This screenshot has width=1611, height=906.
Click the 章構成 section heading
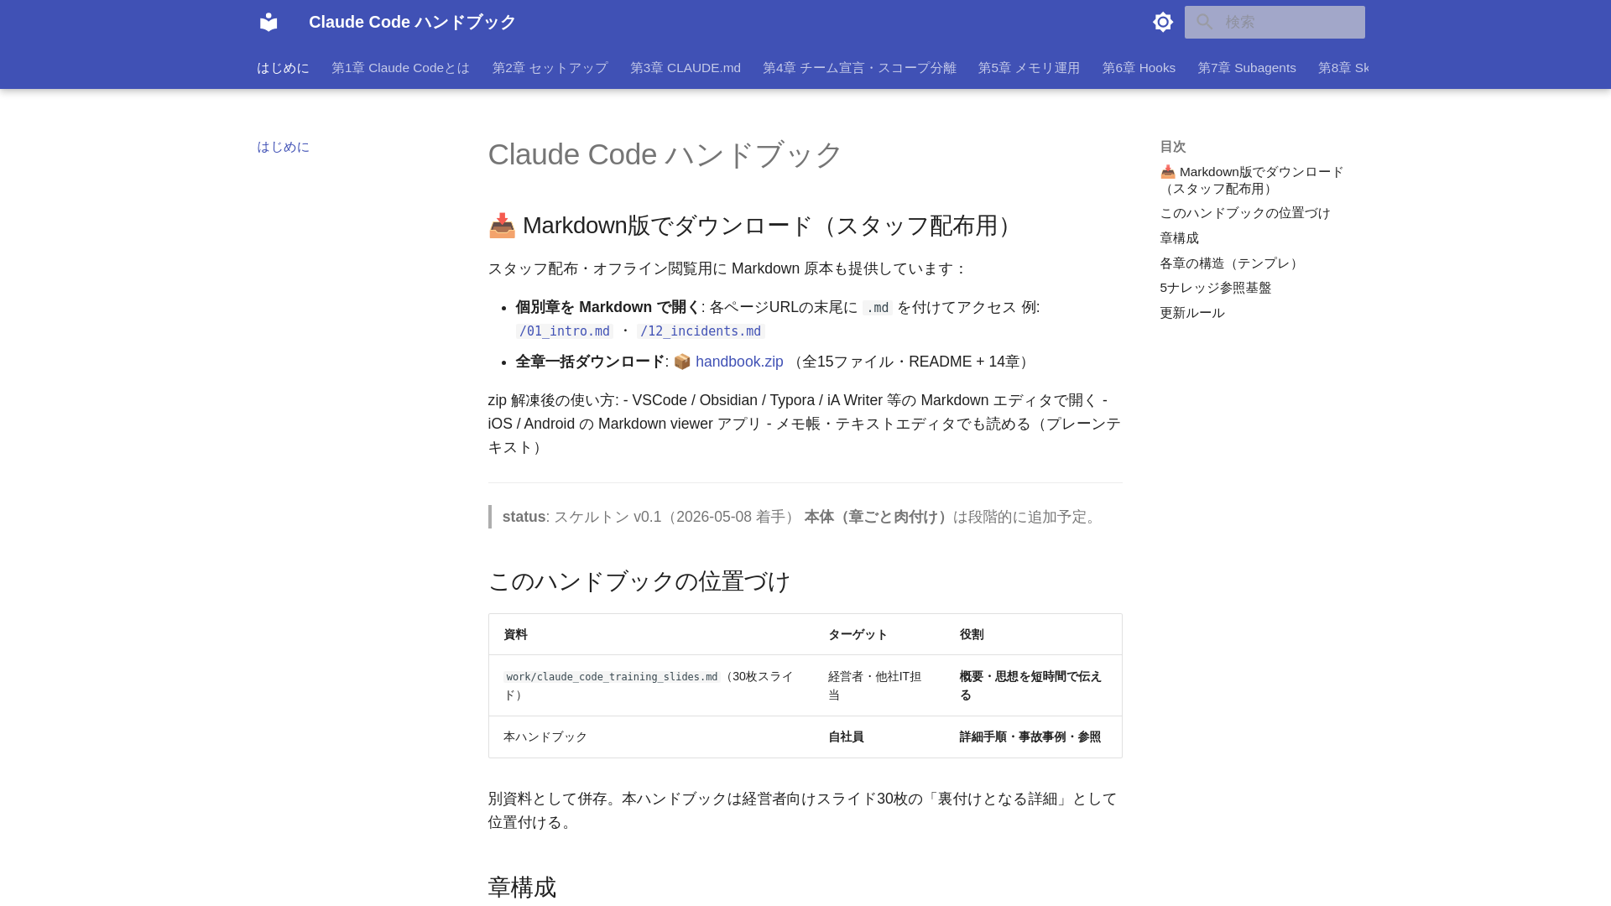(x=522, y=887)
